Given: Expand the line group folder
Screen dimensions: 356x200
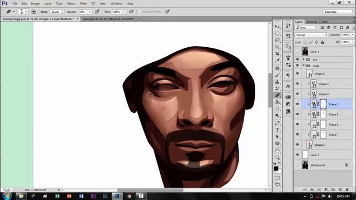Looking at the screenshot, I should click(304, 59).
